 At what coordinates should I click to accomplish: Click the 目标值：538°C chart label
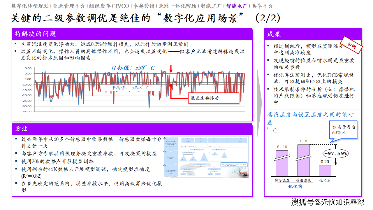click(x=133, y=68)
